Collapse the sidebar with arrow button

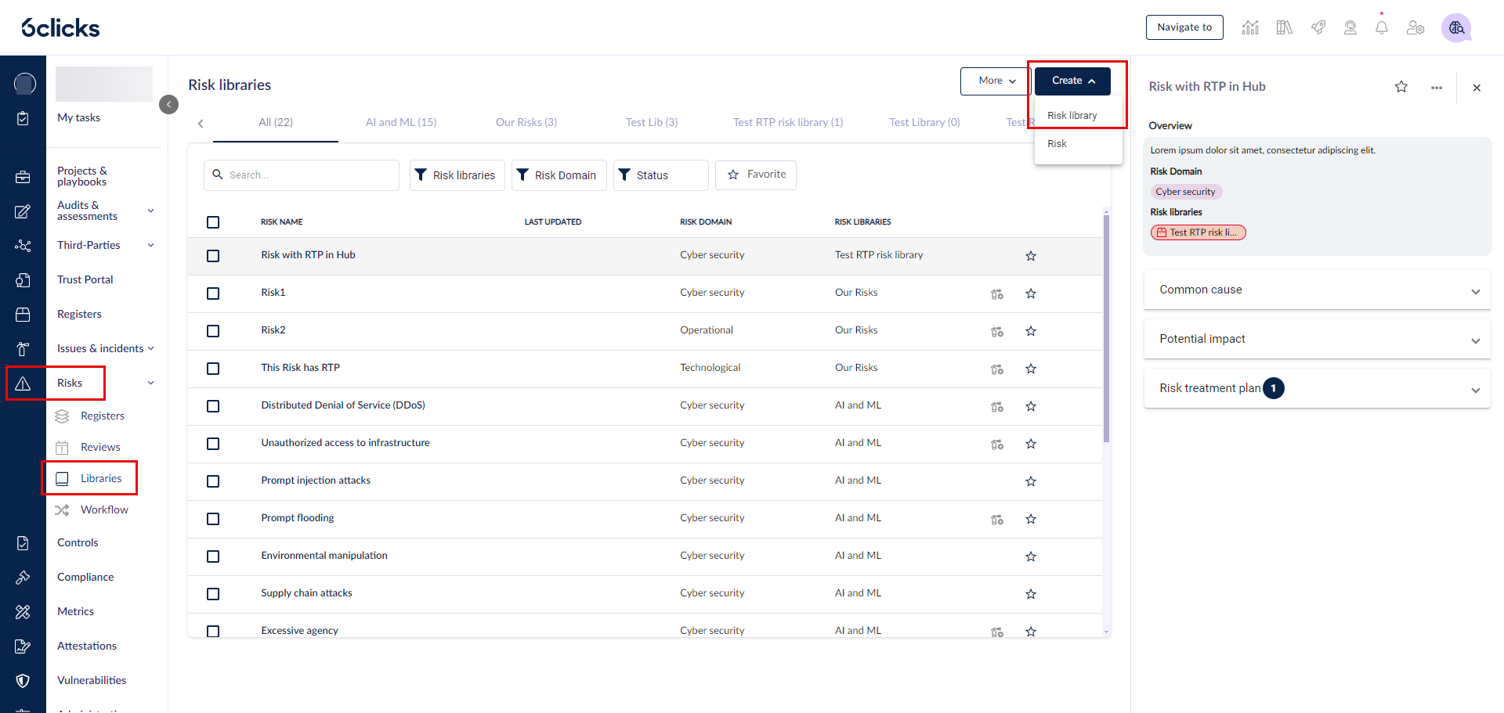click(168, 104)
